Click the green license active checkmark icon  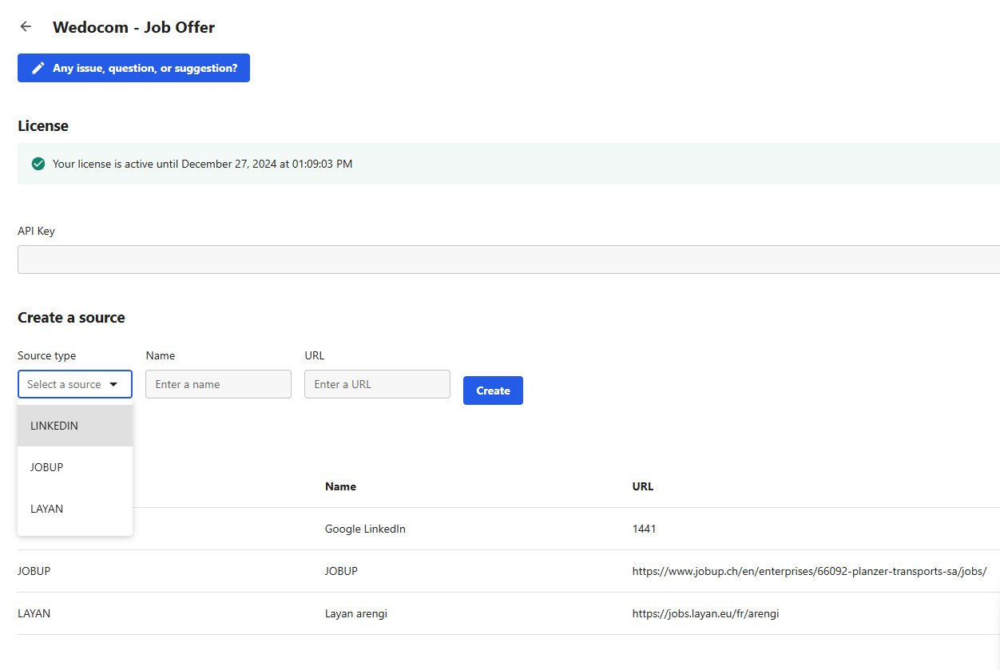coord(38,165)
